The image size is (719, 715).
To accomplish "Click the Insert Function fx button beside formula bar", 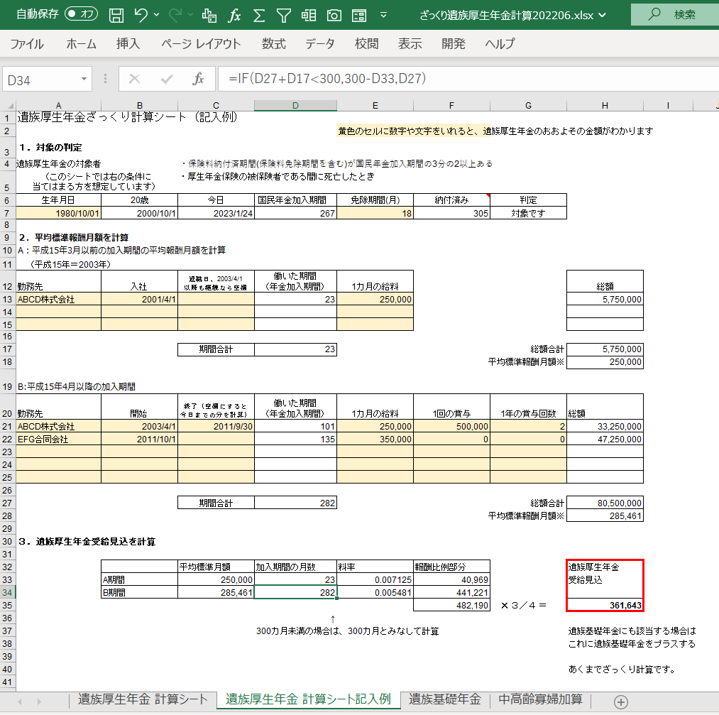I will [199, 80].
